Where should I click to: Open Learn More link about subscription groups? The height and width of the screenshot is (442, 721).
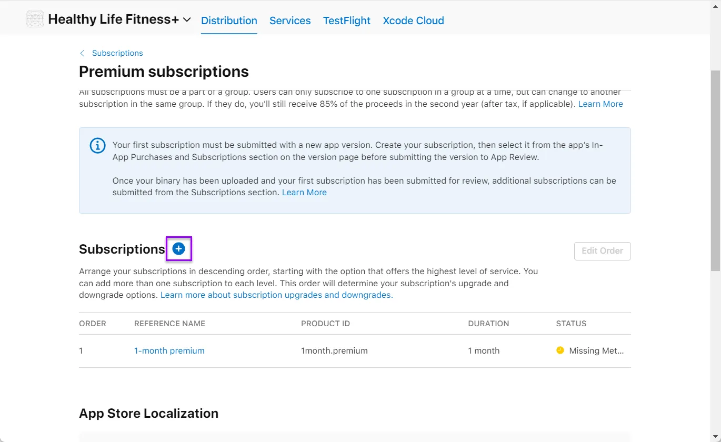600,104
